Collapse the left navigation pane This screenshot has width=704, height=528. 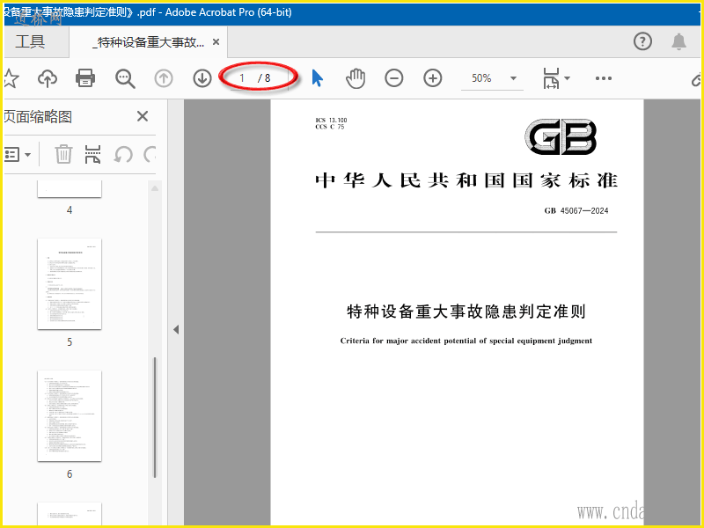176,330
